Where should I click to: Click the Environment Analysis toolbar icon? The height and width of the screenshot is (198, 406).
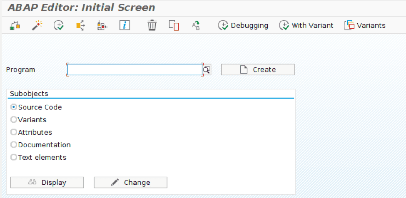[x=102, y=25]
